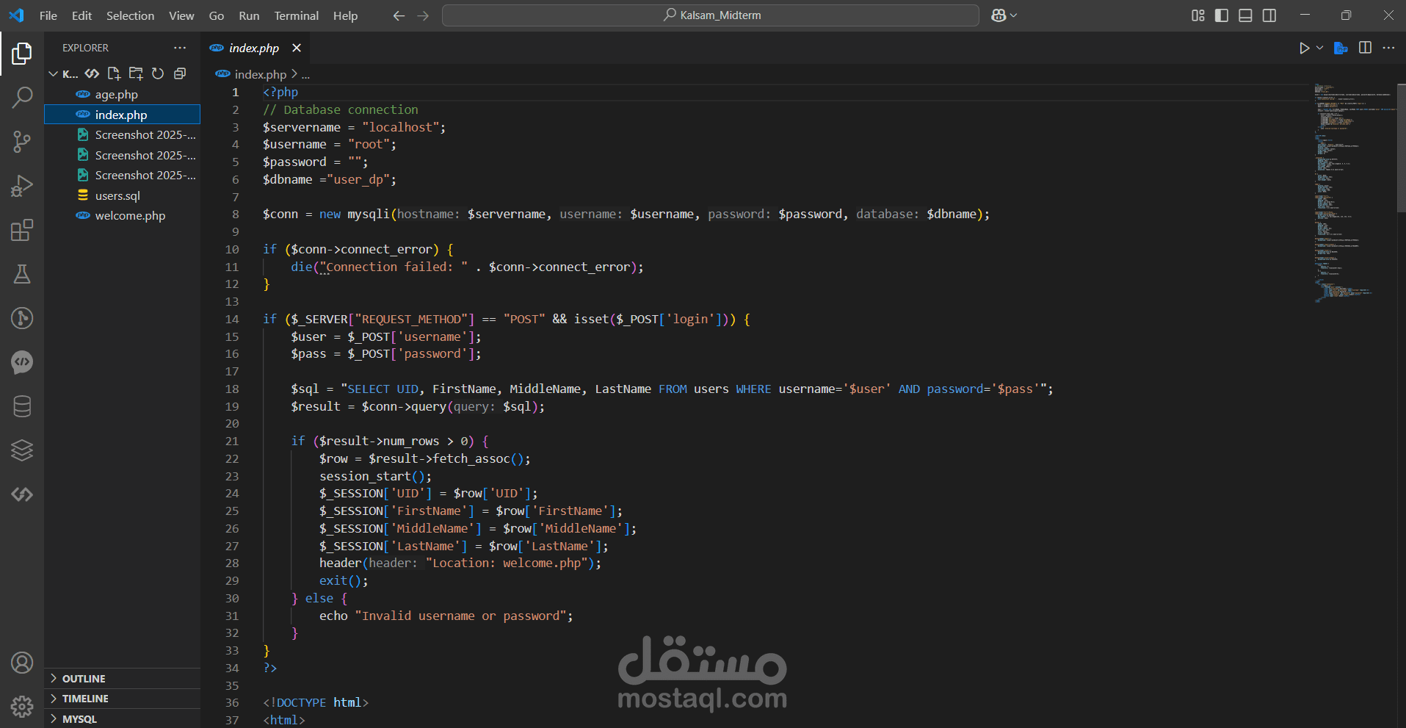Image resolution: width=1406 pixels, height=728 pixels.
Task: Click the VS Code logo icon
Action: point(16,15)
